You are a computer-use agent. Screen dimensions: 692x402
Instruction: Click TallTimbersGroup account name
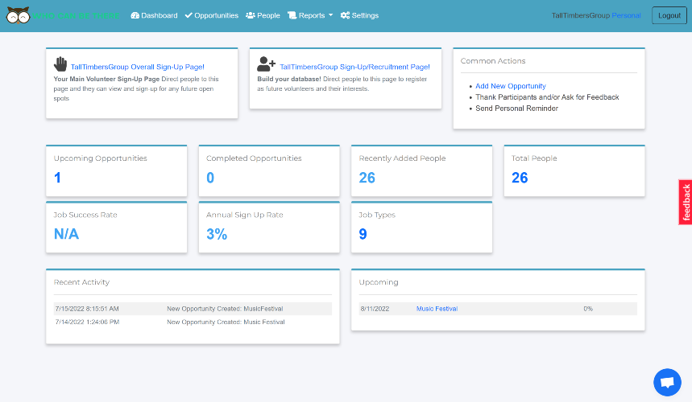[x=580, y=15]
